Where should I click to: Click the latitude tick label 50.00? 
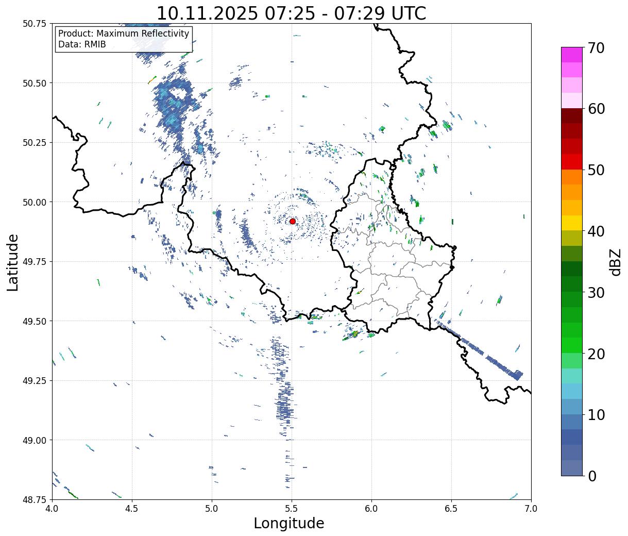click(x=34, y=202)
